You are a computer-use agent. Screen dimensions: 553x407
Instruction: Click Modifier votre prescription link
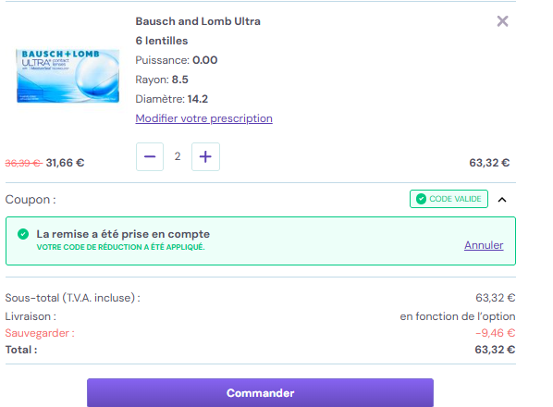[203, 118]
